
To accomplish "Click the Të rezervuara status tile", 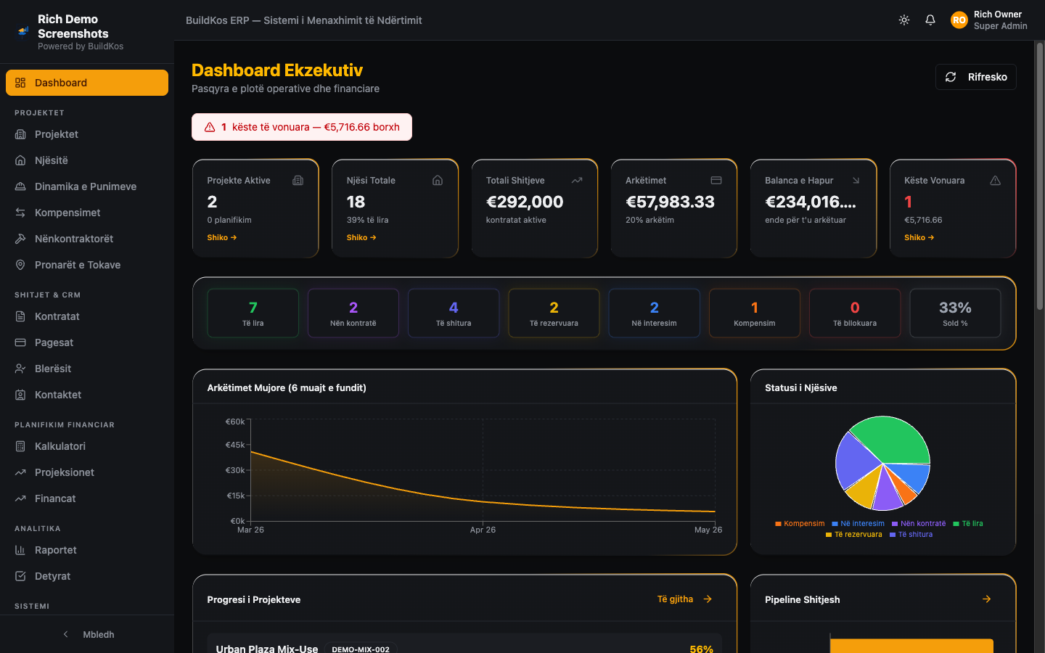I will pyautogui.click(x=554, y=313).
